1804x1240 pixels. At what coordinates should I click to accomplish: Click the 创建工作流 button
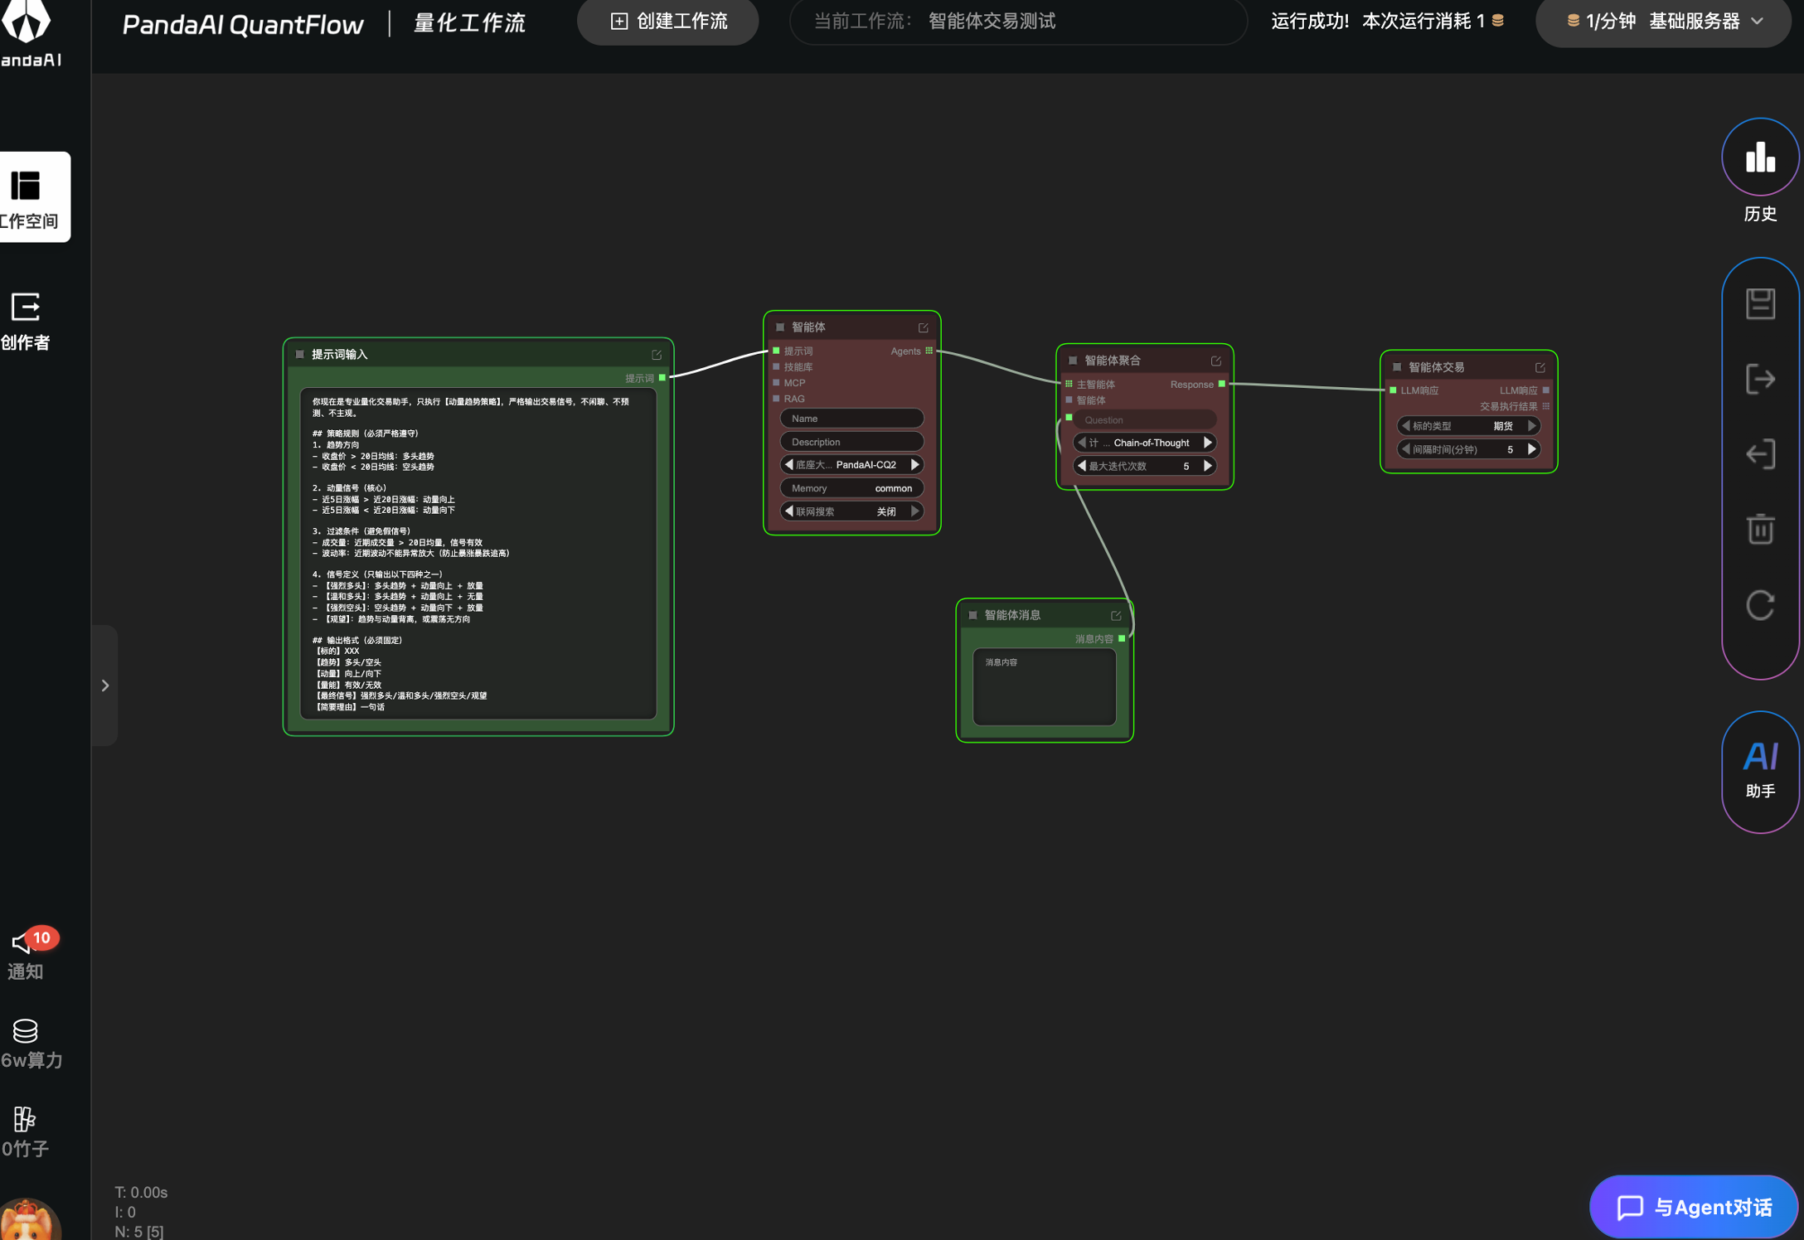click(x=668, y=22)
